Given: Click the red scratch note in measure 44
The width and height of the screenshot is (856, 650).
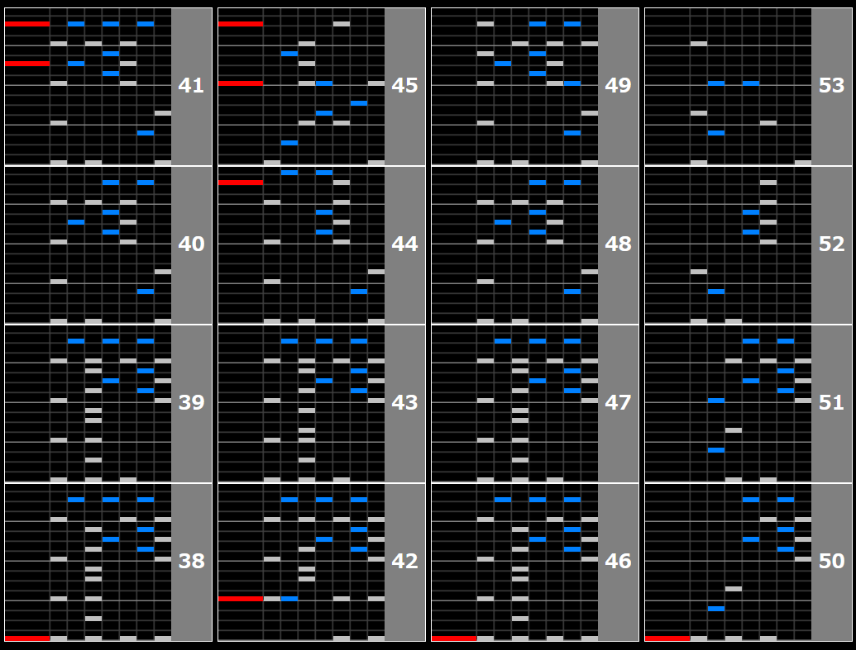Looking at the screenshot, I should 241,183.
